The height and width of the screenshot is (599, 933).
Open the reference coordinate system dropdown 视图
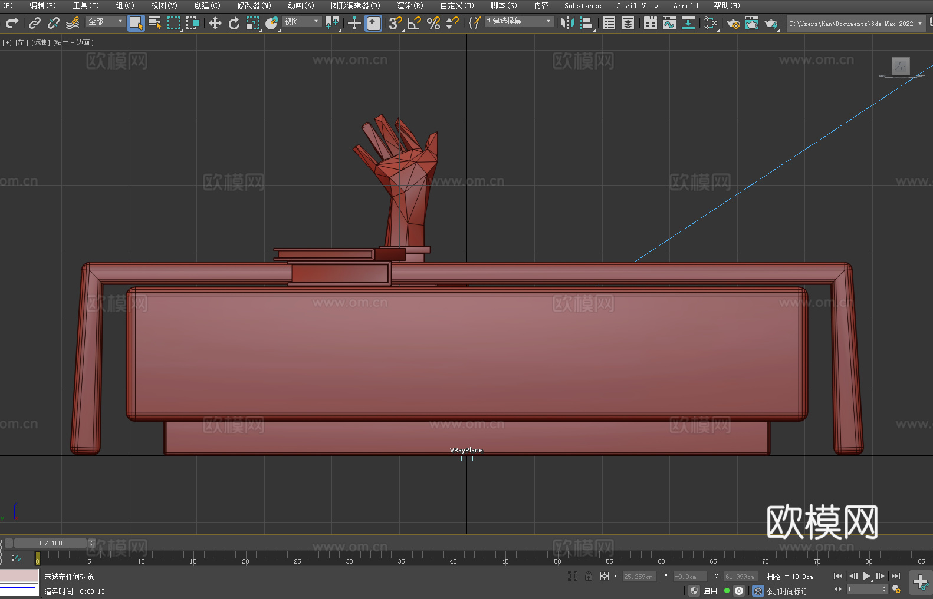tap(301, 21)
